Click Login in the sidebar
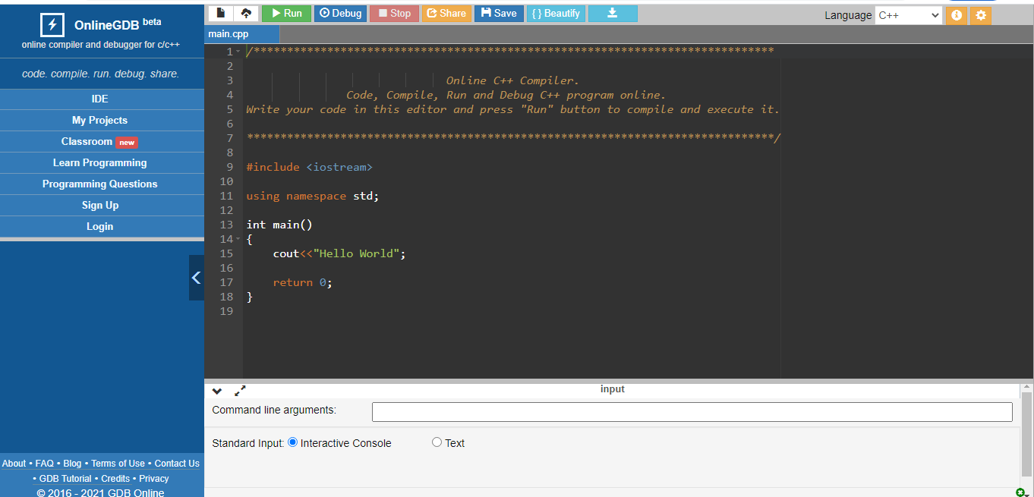This screenshot has height=497, width=1034. click(102, 227)
